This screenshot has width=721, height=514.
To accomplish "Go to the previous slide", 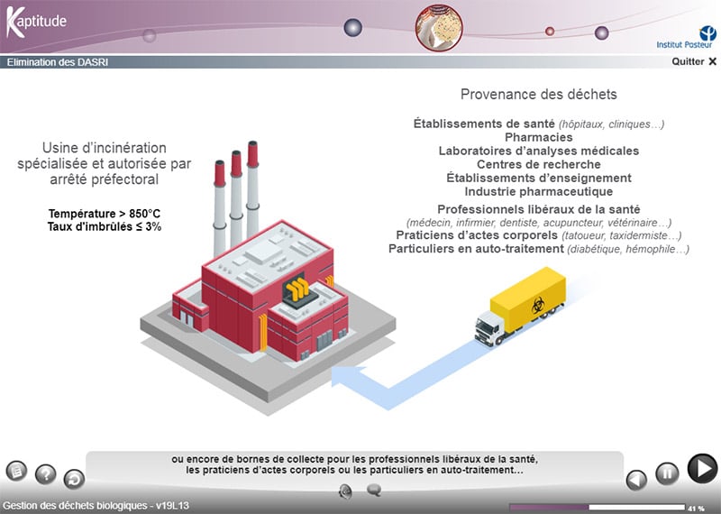I will click(636, 479).
